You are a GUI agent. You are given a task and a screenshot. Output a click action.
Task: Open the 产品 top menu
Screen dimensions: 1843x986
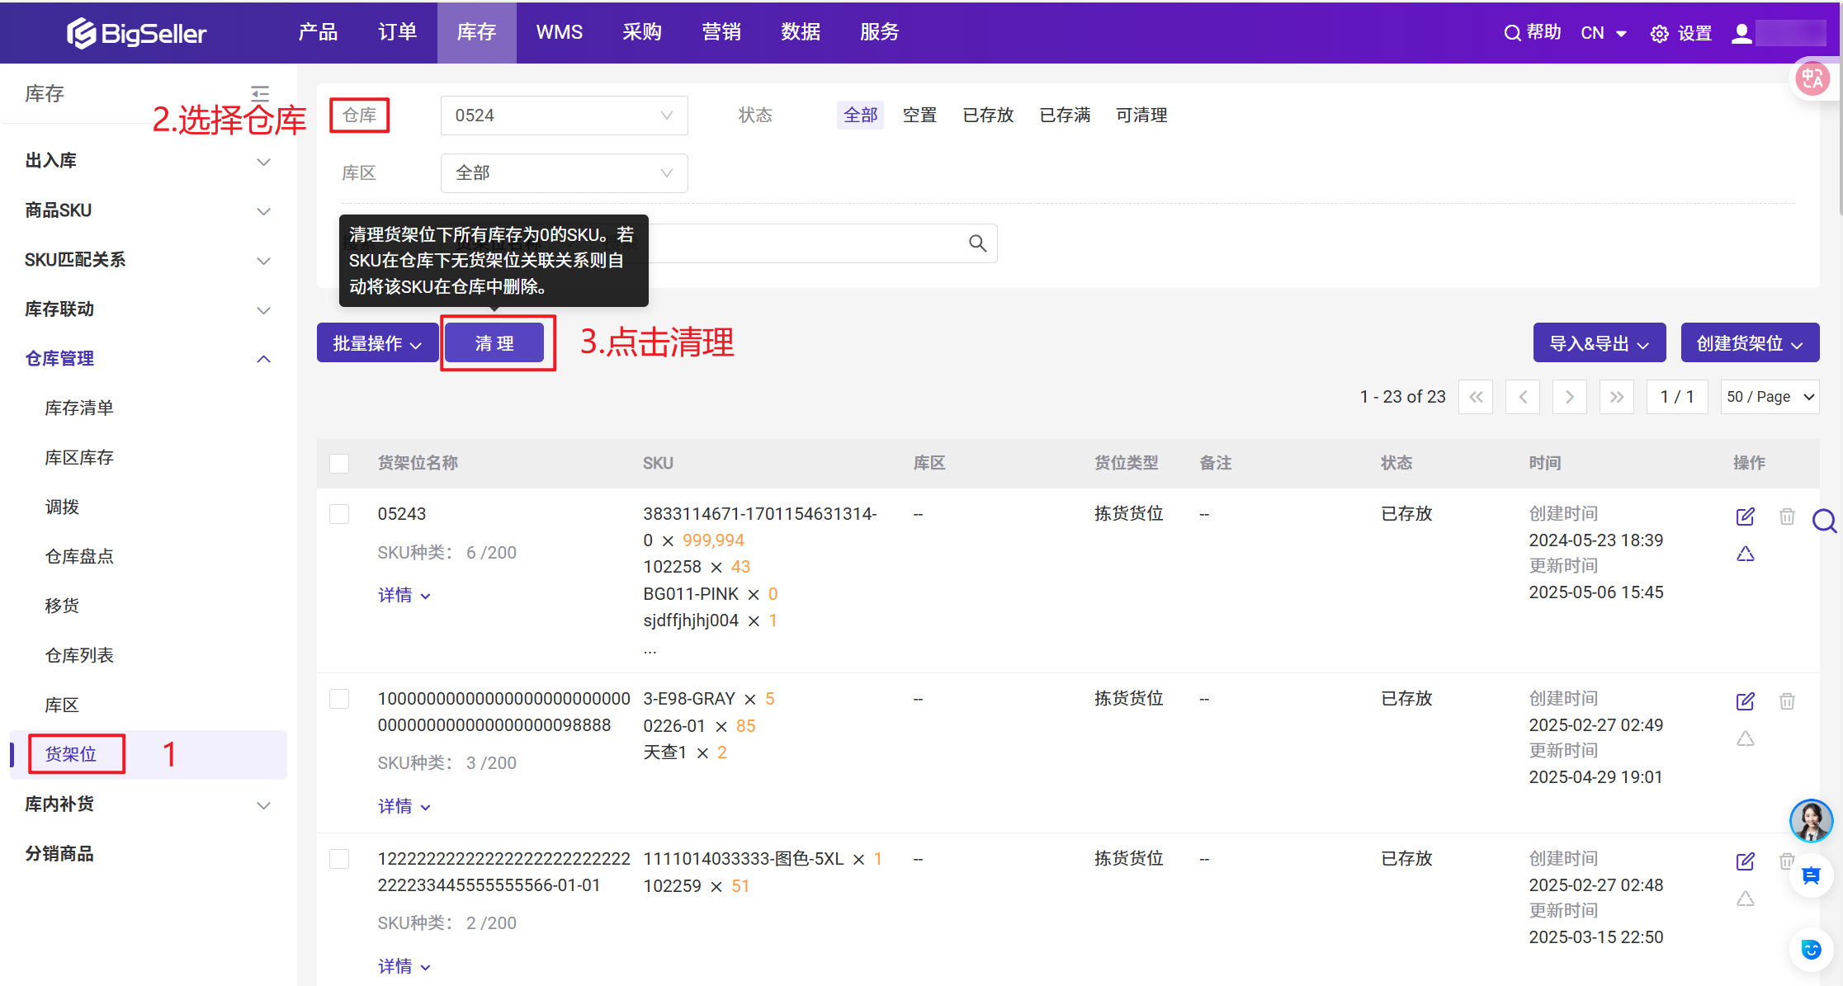click(x=318, y=32)
